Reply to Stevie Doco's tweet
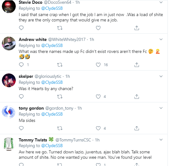This screenshot has height=166, width=176. click(x=21, y=28)
